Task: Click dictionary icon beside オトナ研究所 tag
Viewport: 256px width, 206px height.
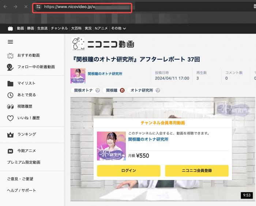Action: click(158, 90)
